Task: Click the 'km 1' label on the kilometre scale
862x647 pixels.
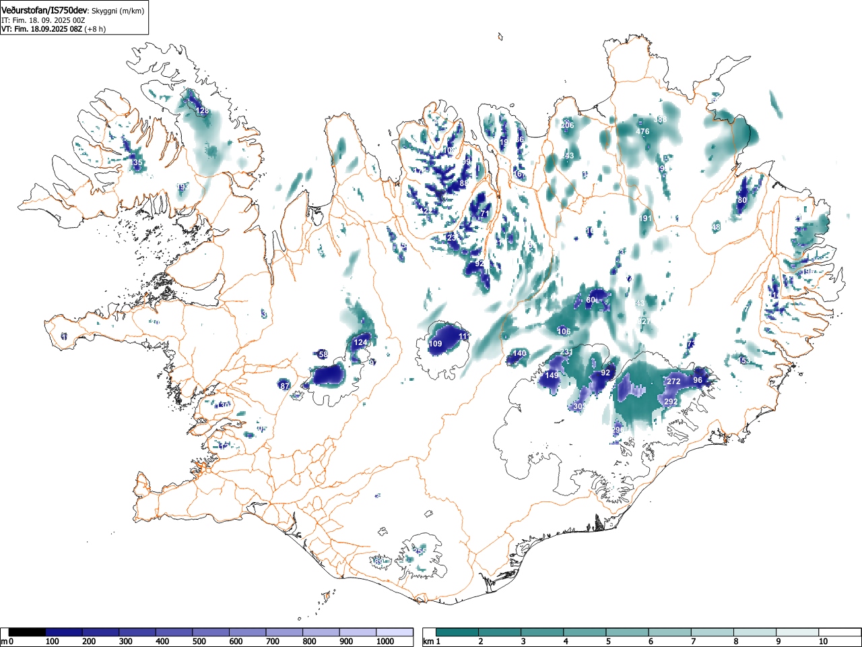Action: [432, 642]
